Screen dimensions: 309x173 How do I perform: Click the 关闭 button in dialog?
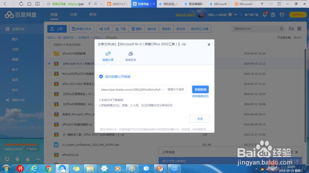pos(200,119)
